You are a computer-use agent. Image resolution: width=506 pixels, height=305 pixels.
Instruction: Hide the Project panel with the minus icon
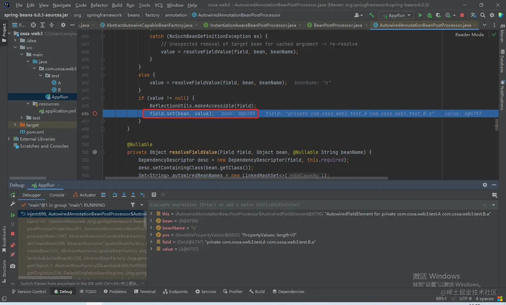pos(72,25)
